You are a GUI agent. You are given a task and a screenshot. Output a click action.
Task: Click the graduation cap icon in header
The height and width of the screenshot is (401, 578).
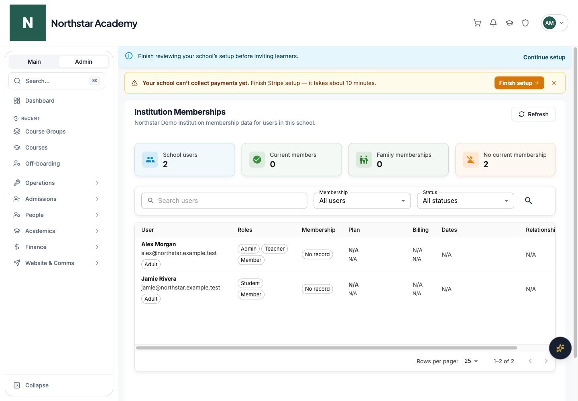point(509,23)
